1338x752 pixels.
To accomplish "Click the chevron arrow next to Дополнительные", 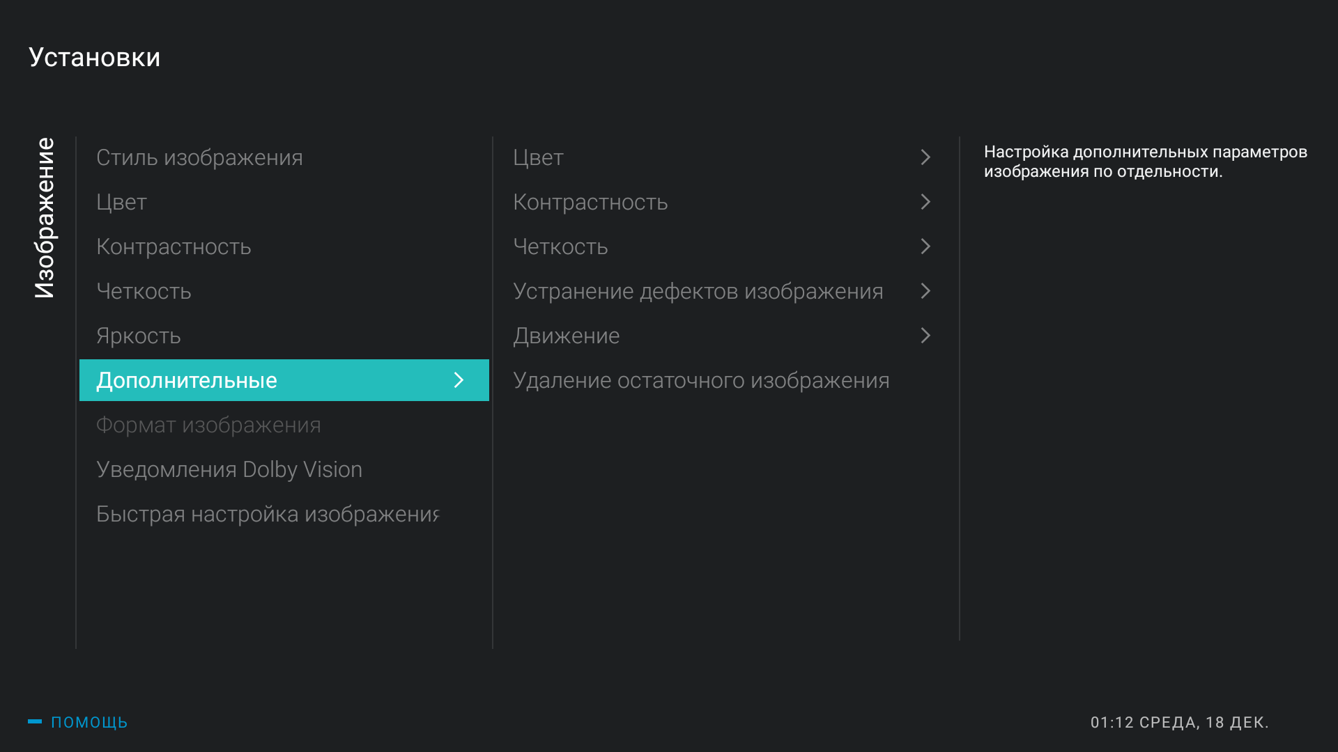I will [x=459, y=380].
